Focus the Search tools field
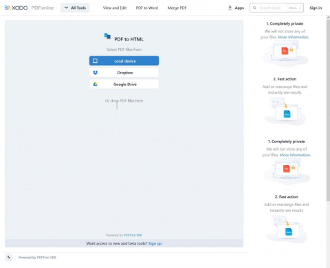330x268 pixels. 276,8
